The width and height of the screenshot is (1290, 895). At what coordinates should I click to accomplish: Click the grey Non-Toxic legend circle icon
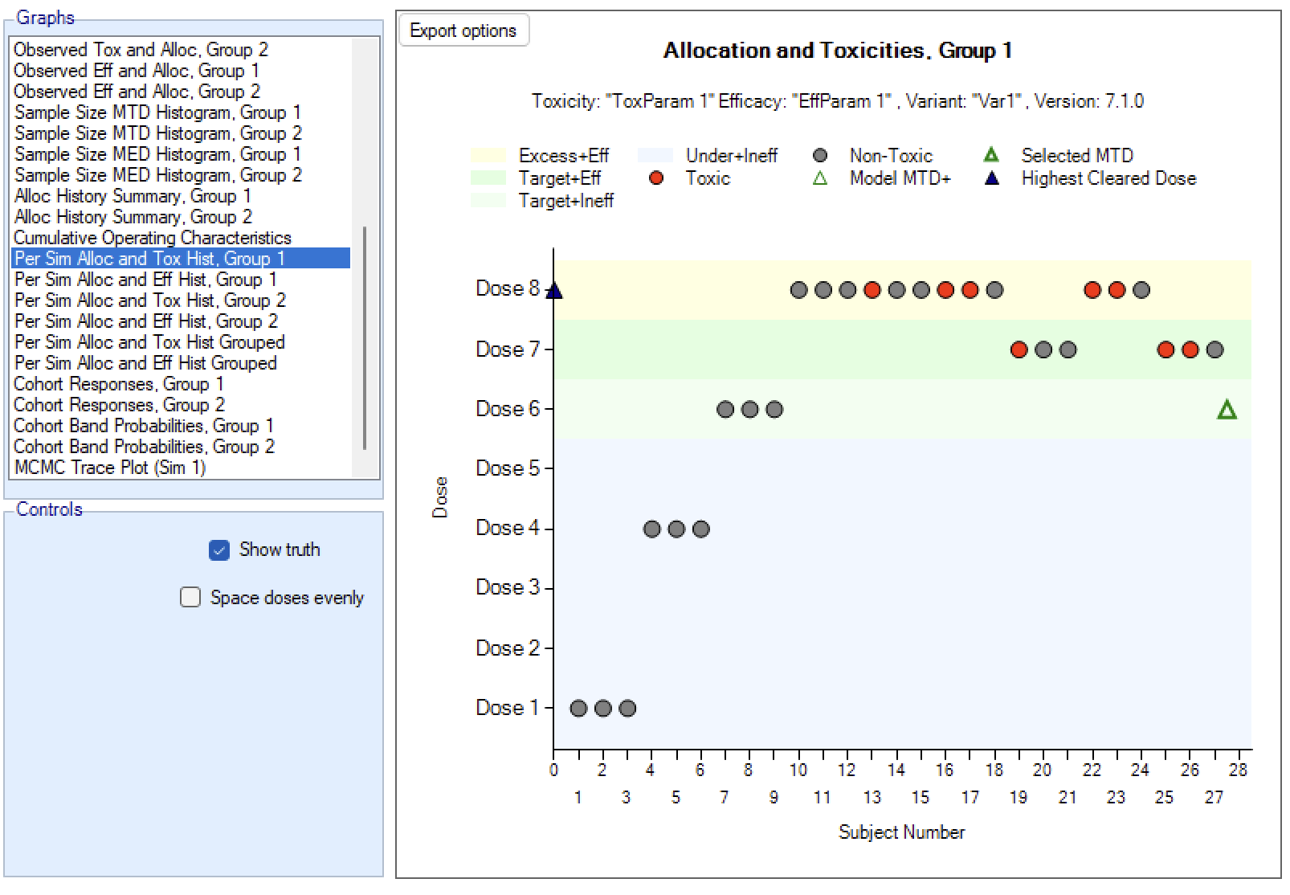tap(820, 156)
